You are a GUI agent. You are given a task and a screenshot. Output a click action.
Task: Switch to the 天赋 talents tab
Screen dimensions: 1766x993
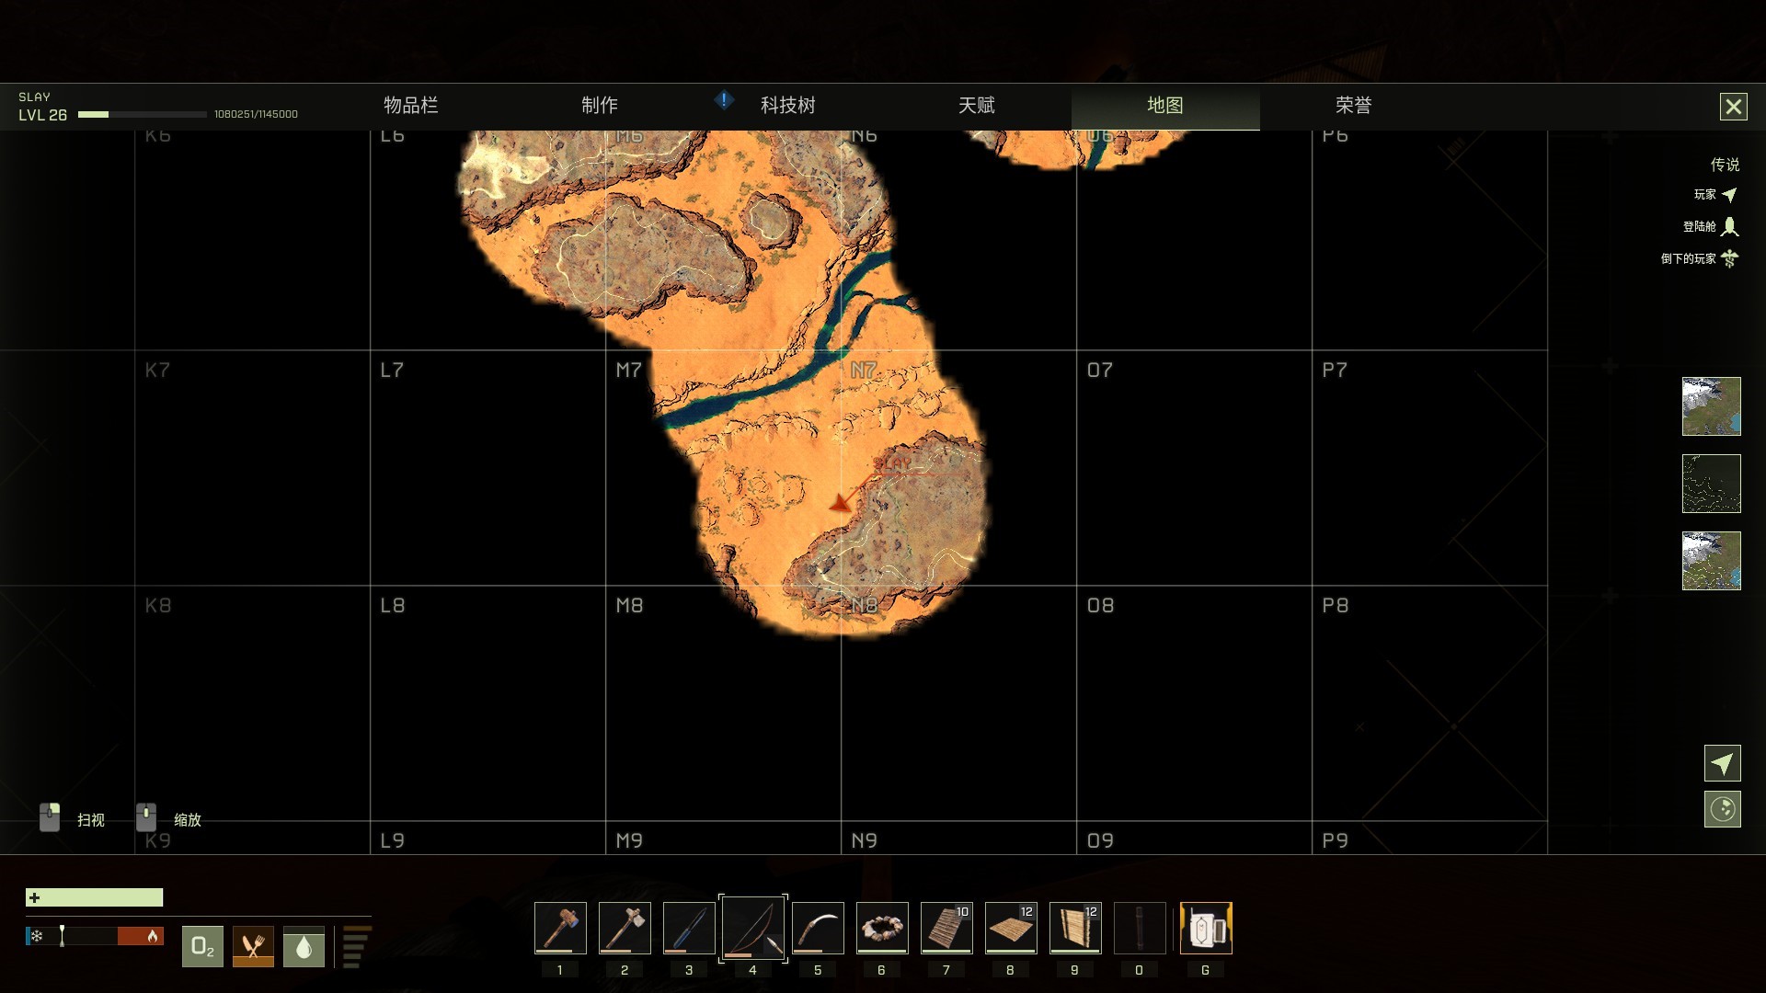click(977, 106)
